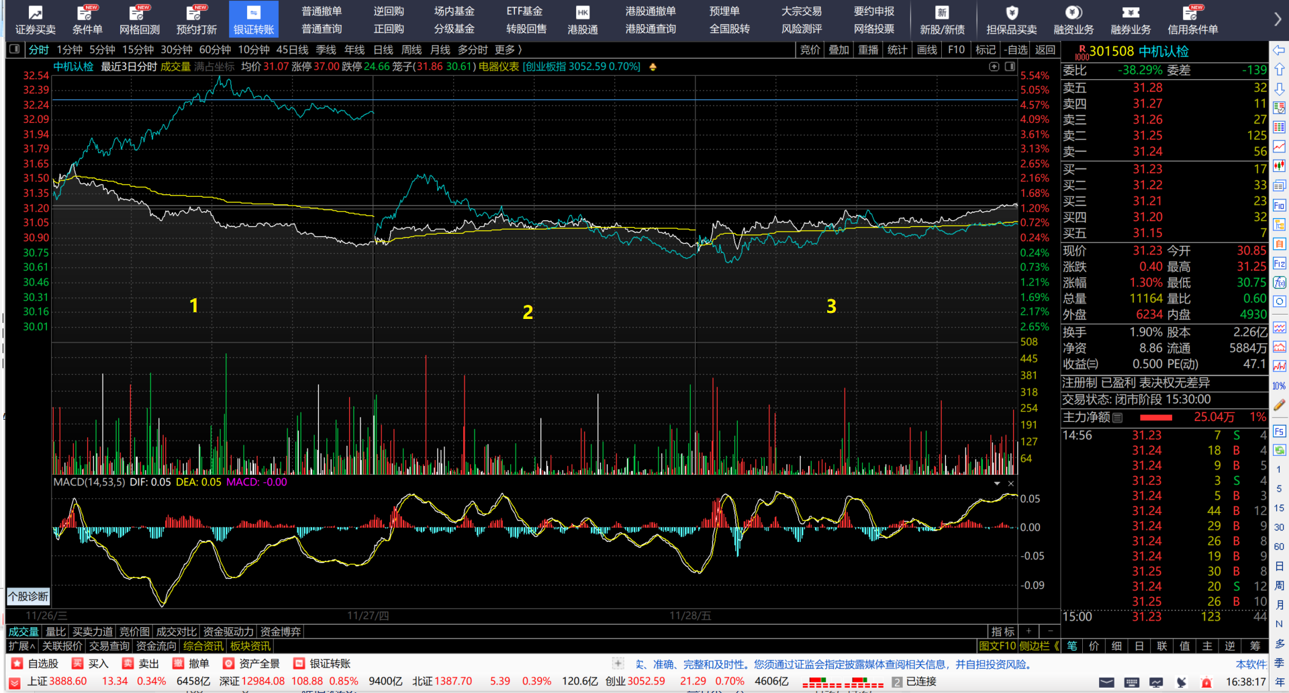This screenshot has height=693, width=1289.
Task: Select the 资金流向 capital flow tab
Action: 156,646
